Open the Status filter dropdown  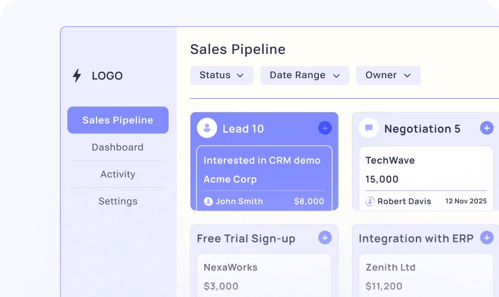pos(222,75)
